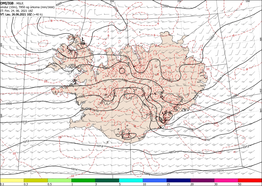Click the red 50+ legend segment

pyautogui.click(x=250, y=180)
